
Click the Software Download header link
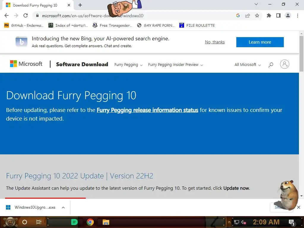[82, 64]
